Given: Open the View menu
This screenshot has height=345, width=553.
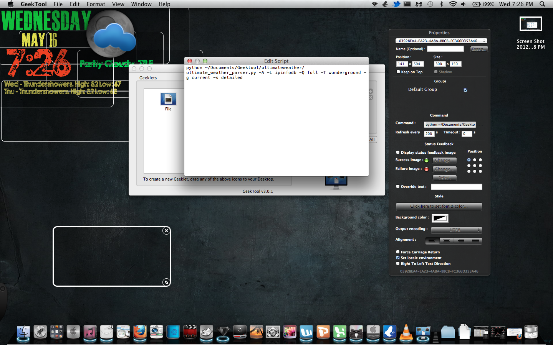Looking at the screenshot, I should point(118,4).
